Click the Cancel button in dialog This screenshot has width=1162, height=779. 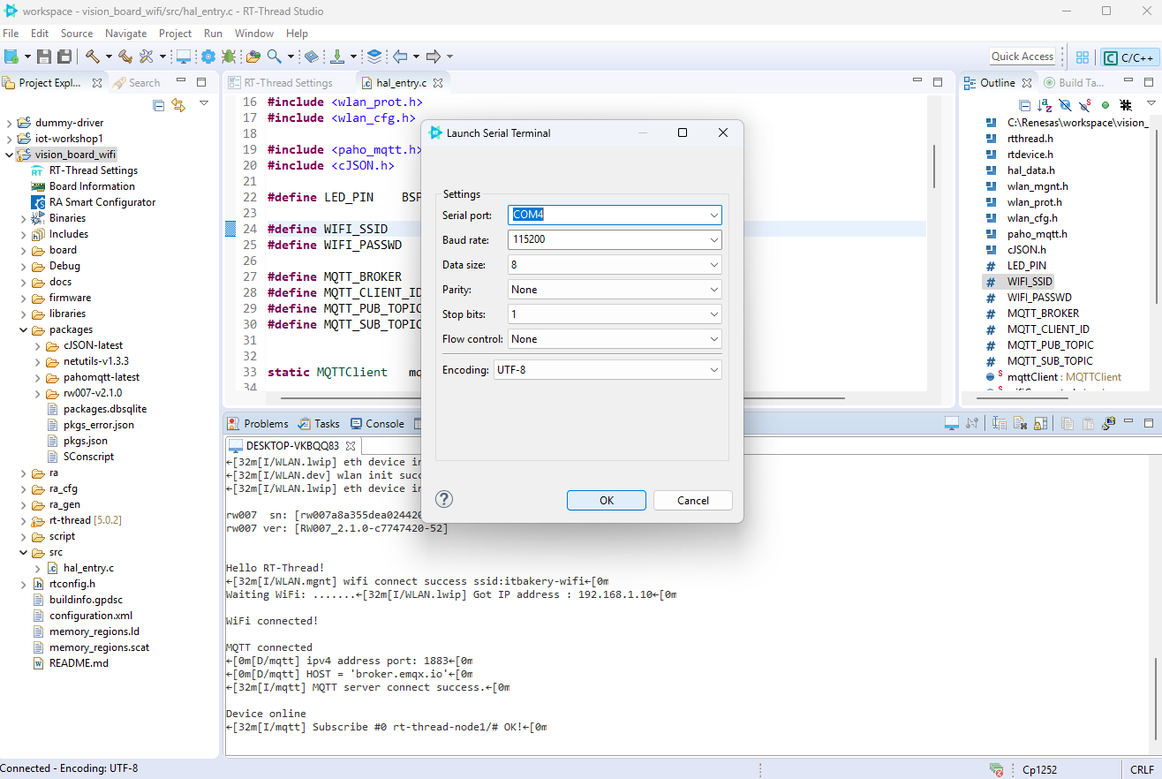(x=692, y=500)
